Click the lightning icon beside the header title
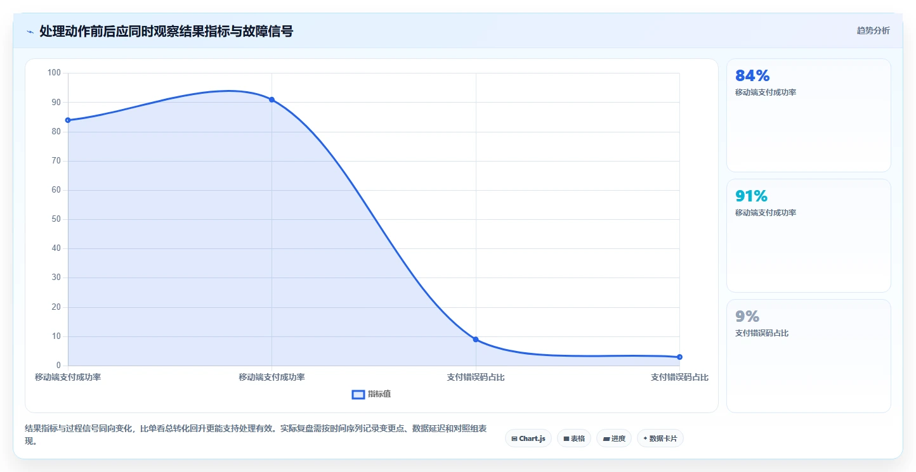The height and width of the screenshot is (472, 916). tap(30, 32)
